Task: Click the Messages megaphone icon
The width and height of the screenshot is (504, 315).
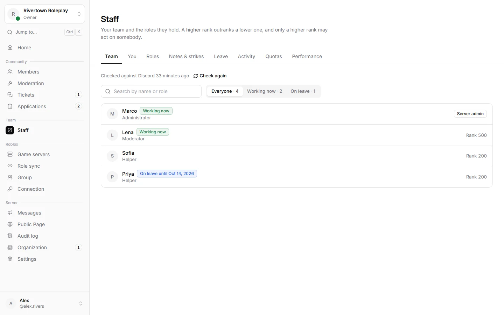Action: click(10, 213)
